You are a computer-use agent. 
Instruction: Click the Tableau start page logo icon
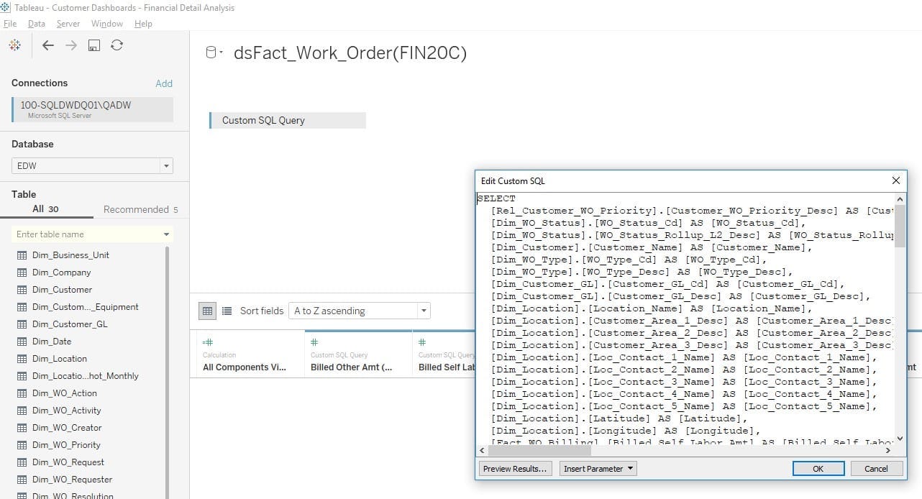coord(15,45)
